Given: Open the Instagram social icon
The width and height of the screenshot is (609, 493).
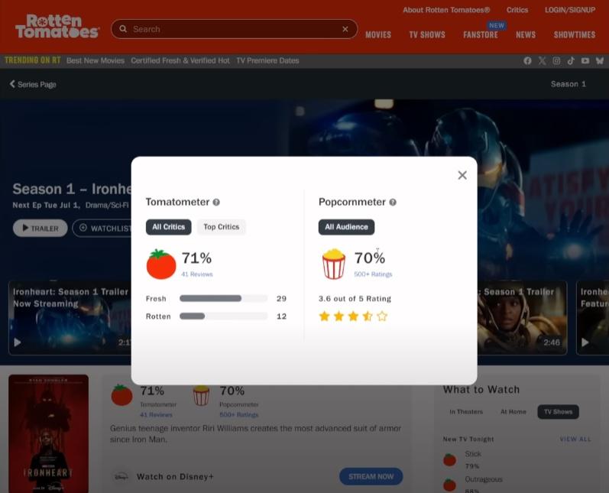Looking at the screenshot, I should pos(556,60).
